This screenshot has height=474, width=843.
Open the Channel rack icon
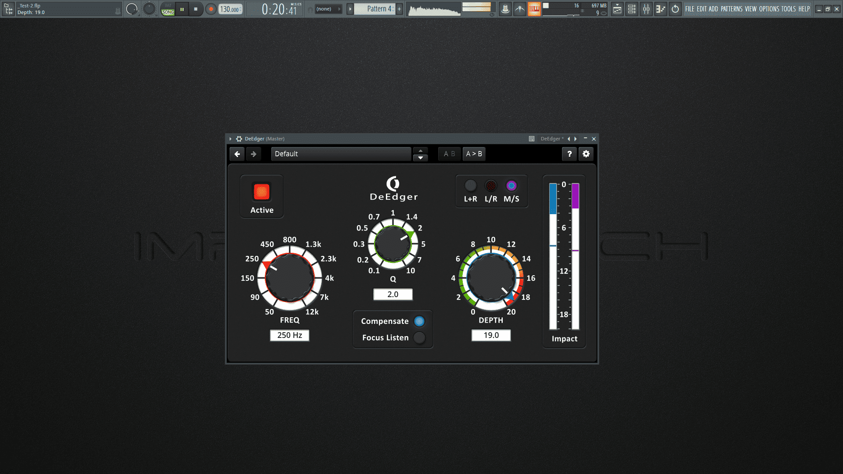tap(632, 9)
